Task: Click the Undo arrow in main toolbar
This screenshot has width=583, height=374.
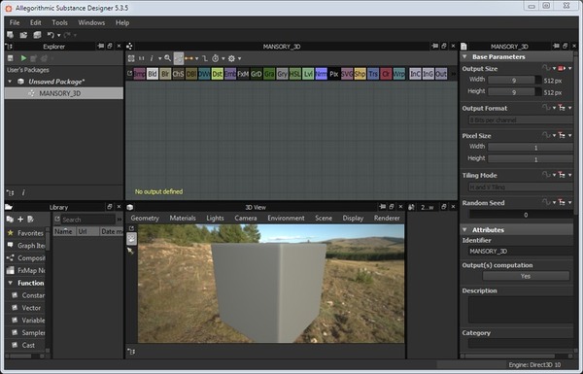Action: click(x=51, y=35)
